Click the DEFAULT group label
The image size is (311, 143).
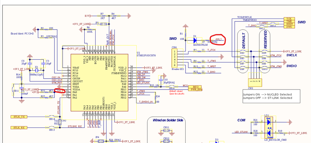pos(243,41)
